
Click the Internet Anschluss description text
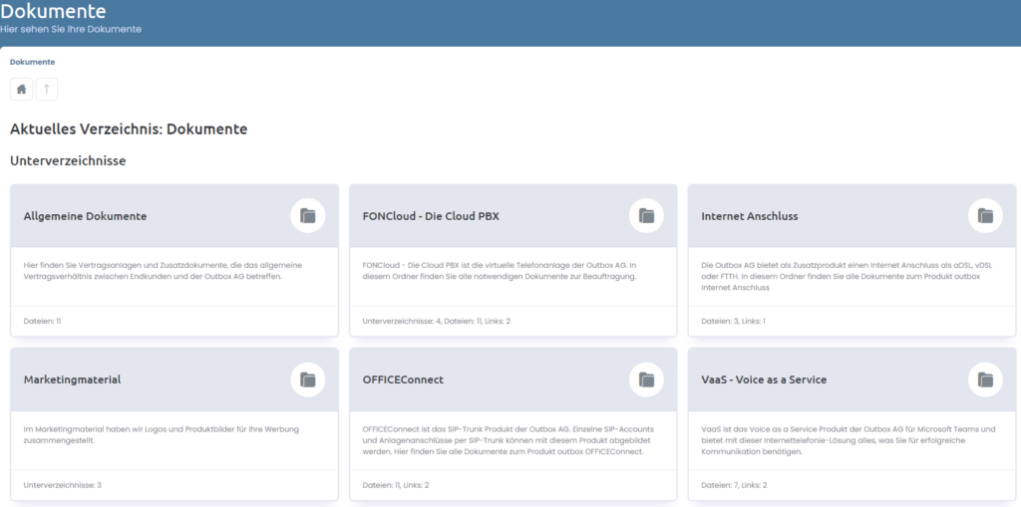point(846,276)
